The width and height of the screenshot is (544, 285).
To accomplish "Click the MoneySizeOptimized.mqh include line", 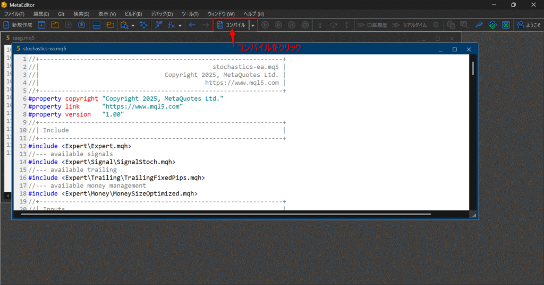I will click(113, 194).
